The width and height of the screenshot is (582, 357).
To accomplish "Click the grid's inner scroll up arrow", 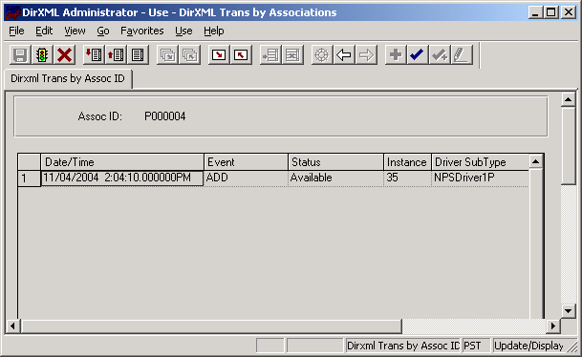I will coord(535,161).
